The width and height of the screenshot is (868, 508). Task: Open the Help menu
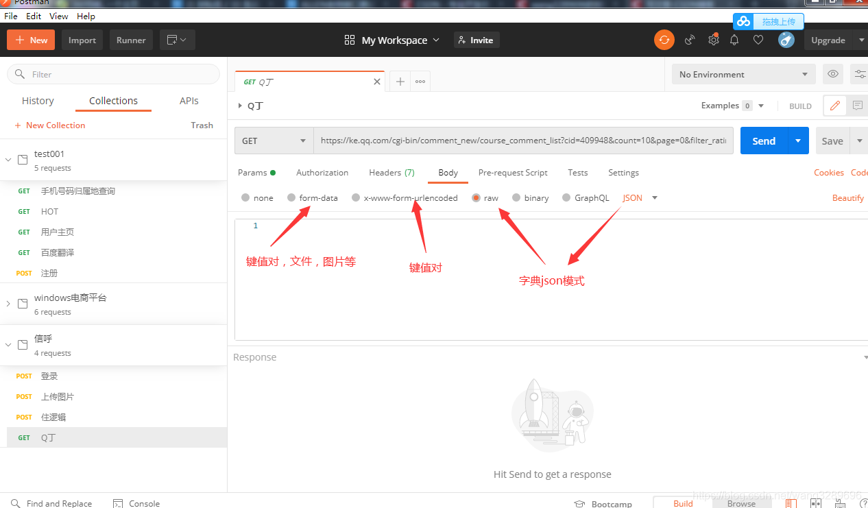[86, 16]
